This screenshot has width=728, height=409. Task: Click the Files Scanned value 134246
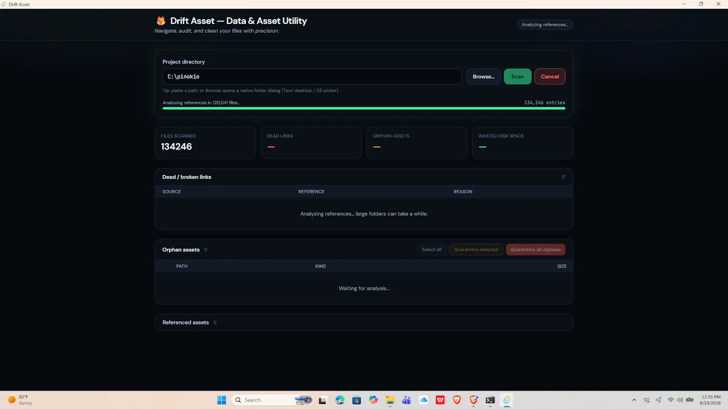(x=177, y=146)
